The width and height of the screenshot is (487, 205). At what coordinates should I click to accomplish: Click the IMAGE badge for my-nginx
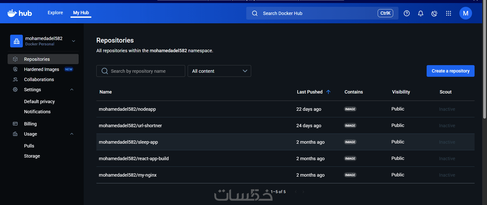click(x=350, y=175)
